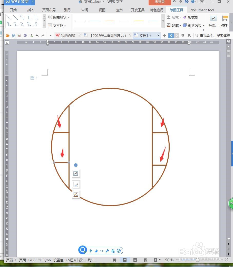This screenshot has width=233, height=267.
Task: Select the elbow arrow connector shape
Action: click(35, 18)
